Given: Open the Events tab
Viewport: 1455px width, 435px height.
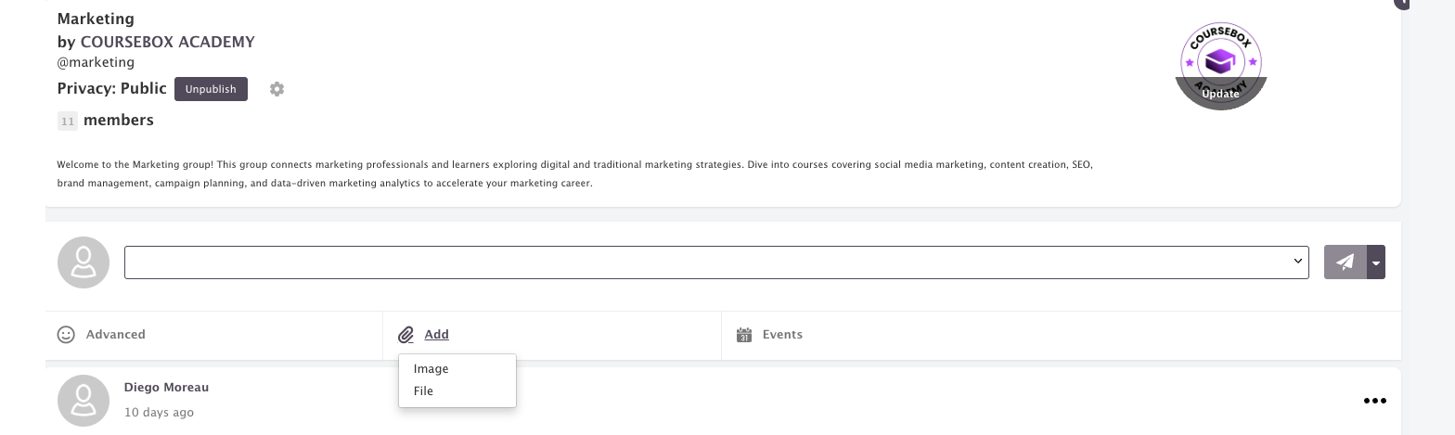Looking at the screenshot, I should tap(782, 334).
